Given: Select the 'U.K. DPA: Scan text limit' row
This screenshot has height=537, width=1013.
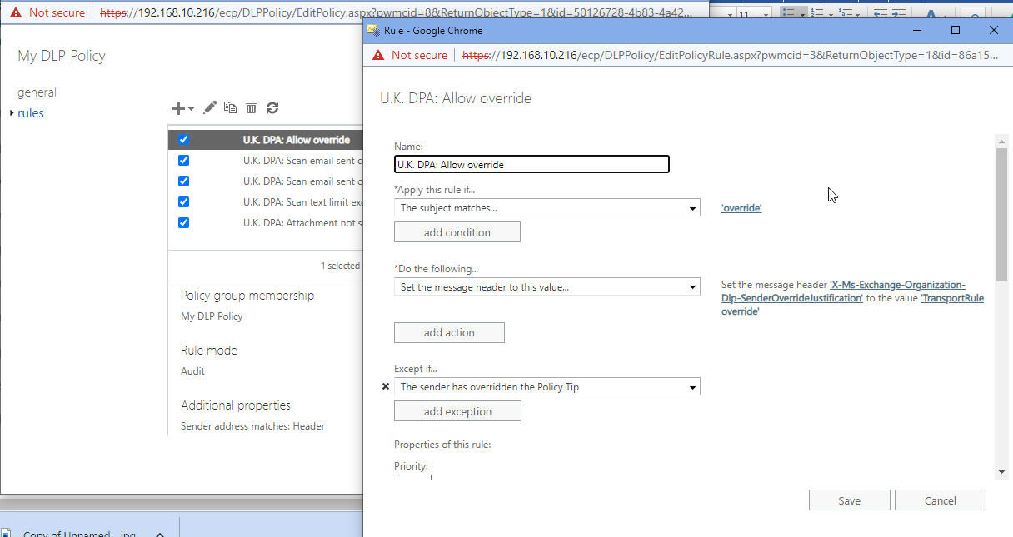Looking at the screenshot, I should point(266,201).
